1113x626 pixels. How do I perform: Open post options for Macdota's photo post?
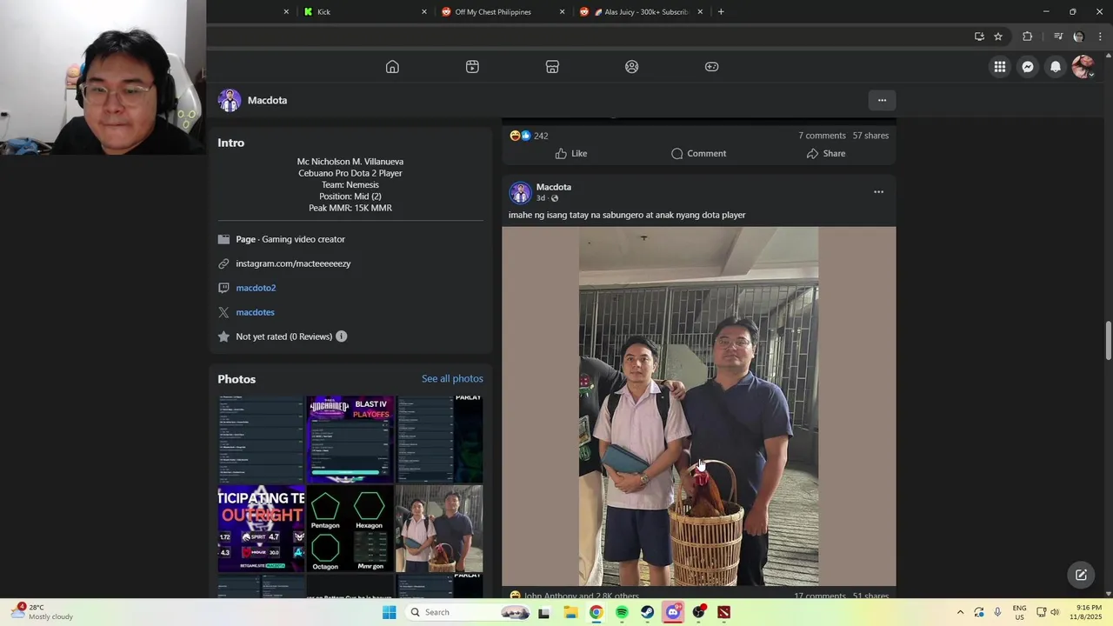point(878,192)
